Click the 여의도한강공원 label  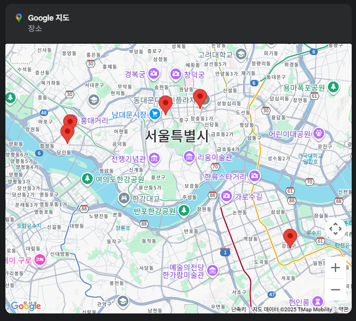coord(120,179)
